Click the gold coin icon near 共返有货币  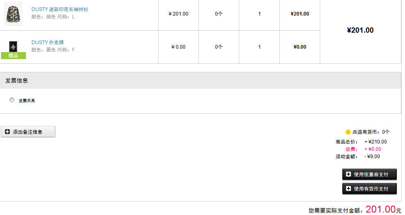348,132
